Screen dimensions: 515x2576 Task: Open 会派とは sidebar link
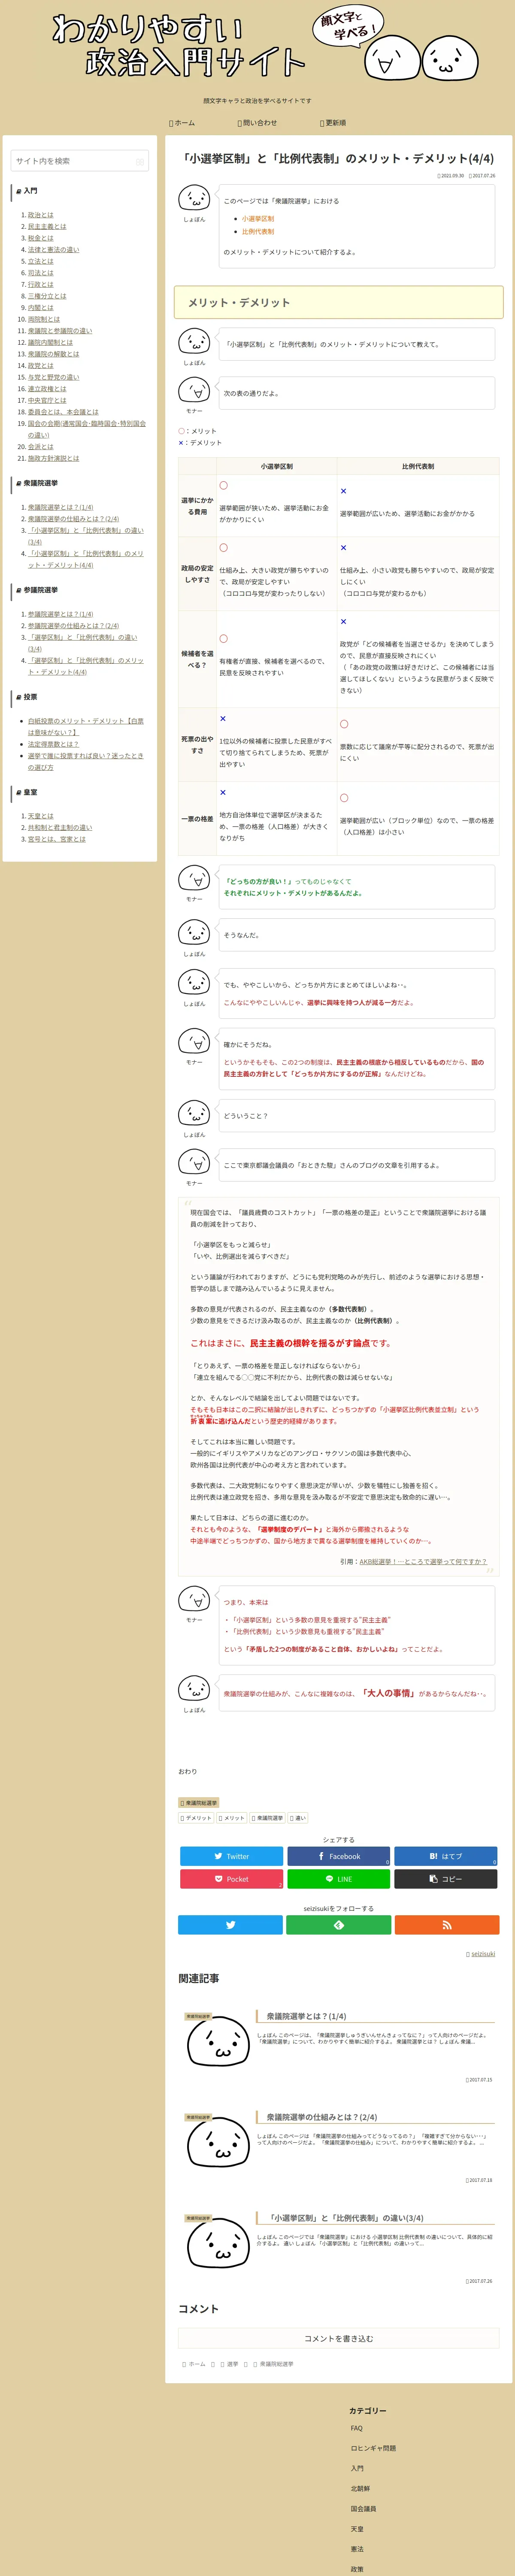tap(41, 447)
